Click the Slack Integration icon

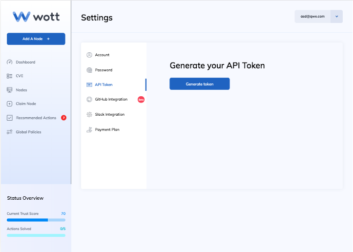click(89, 114)
